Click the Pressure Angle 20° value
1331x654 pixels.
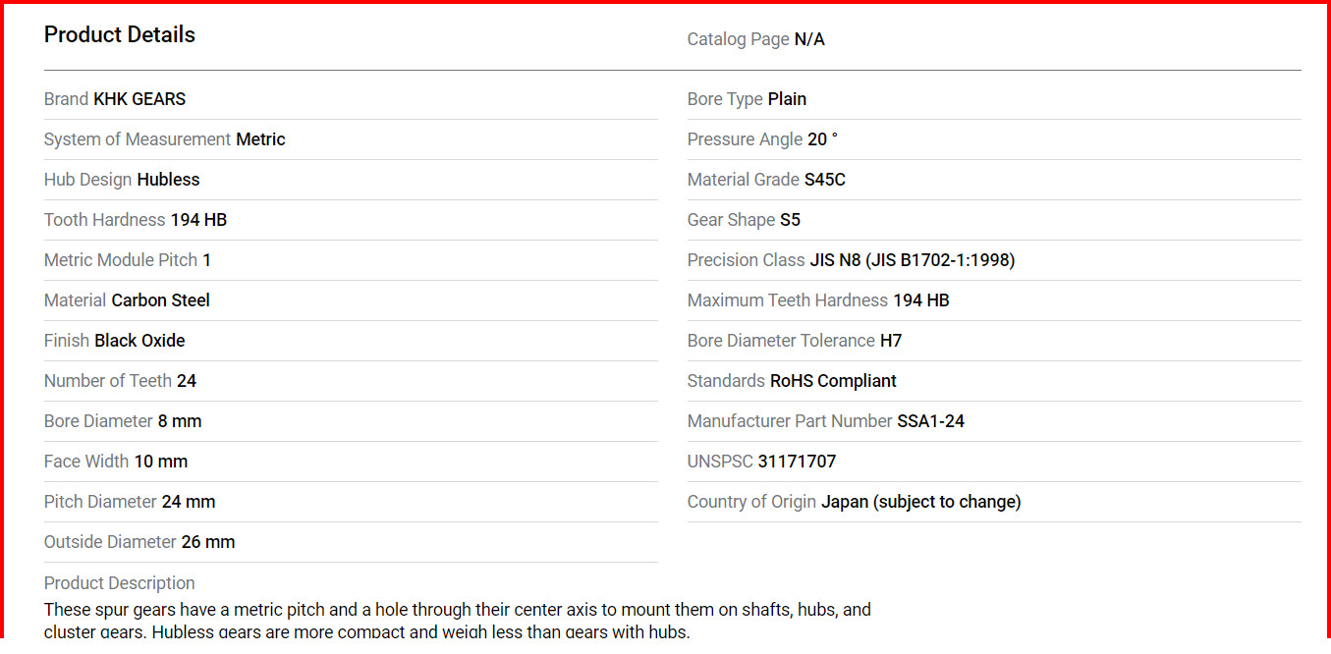[822, 139]
